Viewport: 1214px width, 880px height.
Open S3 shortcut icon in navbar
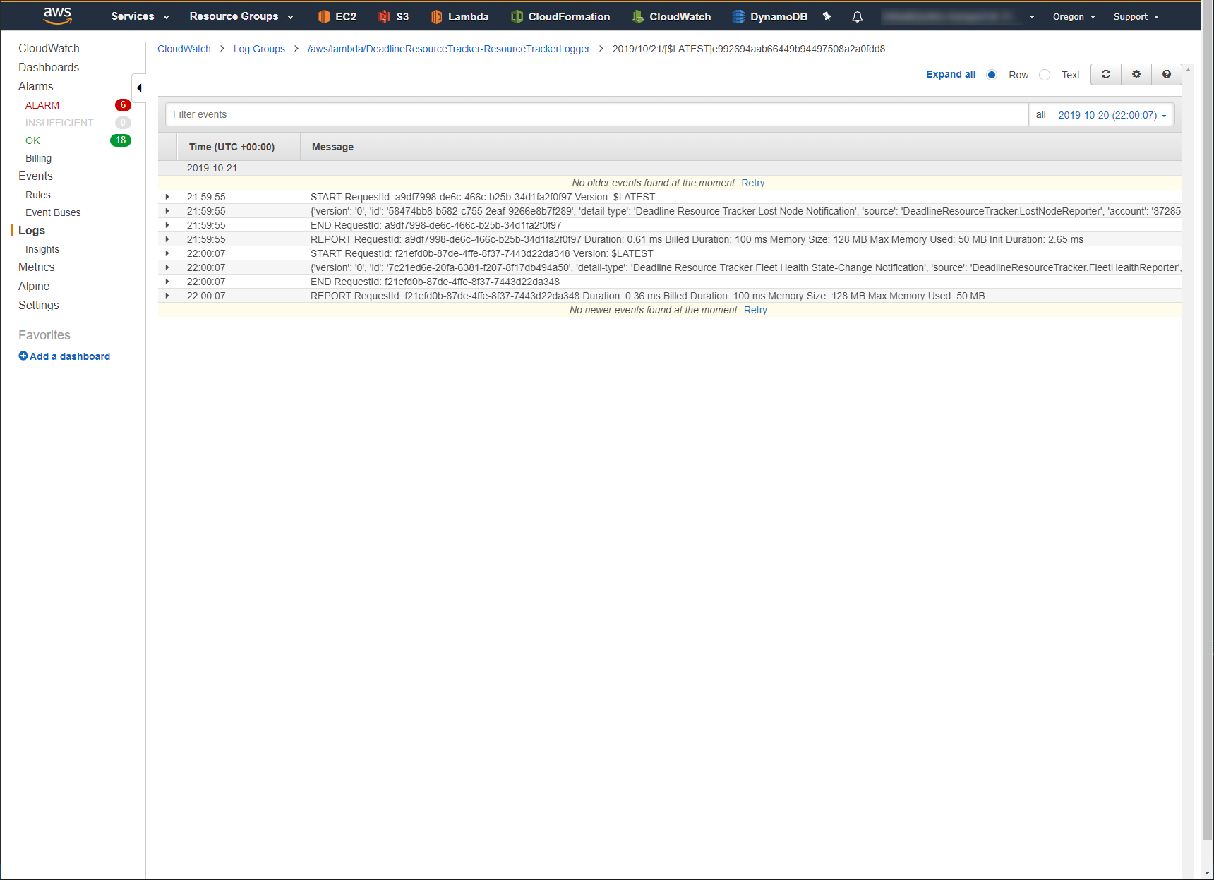tap(384, 16)
